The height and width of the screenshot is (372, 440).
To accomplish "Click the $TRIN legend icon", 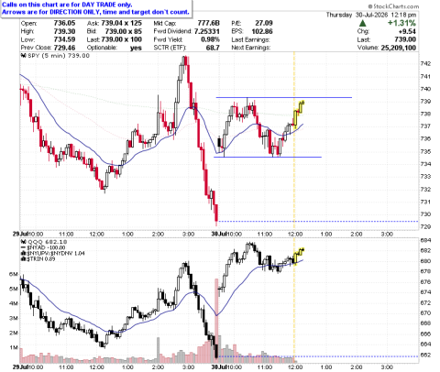I will 23,258.
